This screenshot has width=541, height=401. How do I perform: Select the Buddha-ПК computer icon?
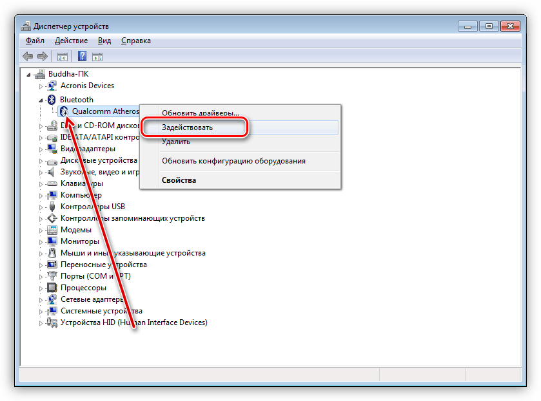tap(40, 74)
